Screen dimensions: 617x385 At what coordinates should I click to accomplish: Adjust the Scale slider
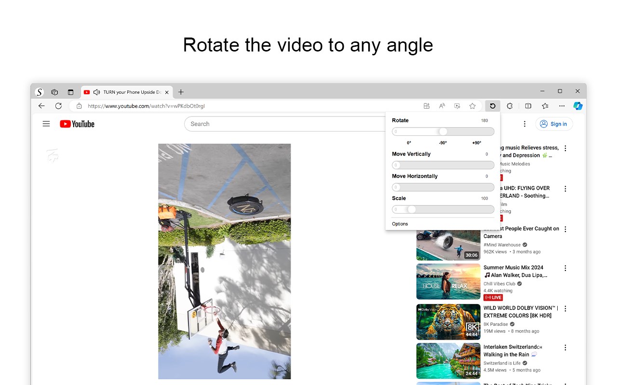(x=443, y=209)
